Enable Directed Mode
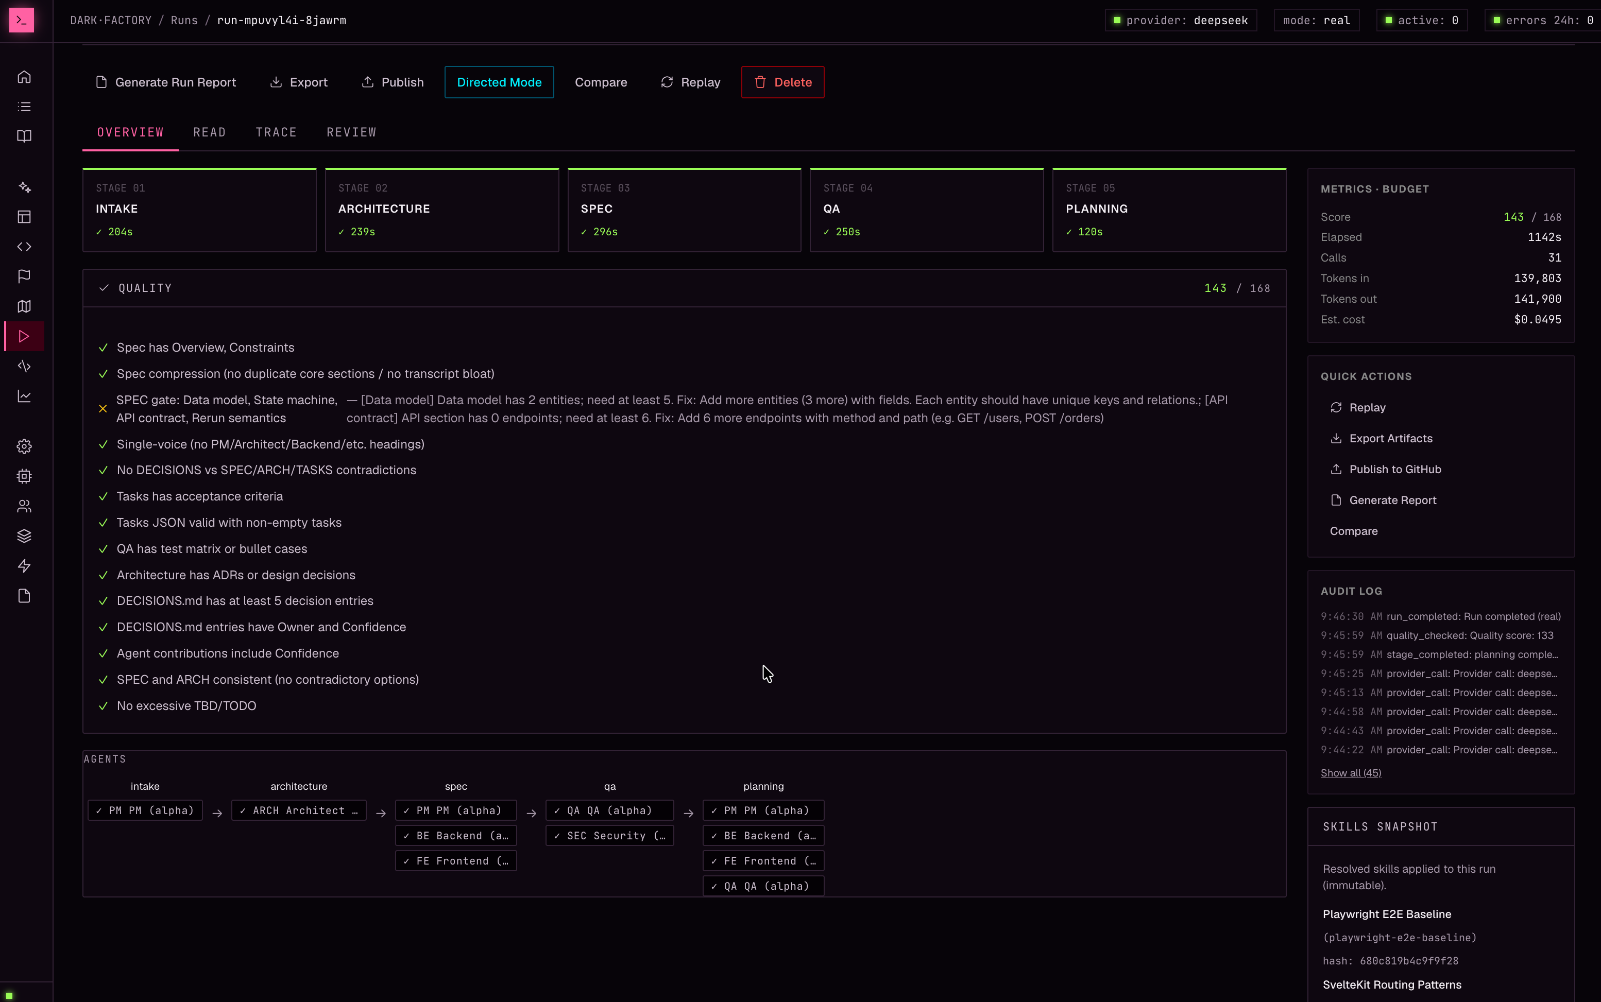Viewport: 1601px width, 1002px height. point(499,82)
